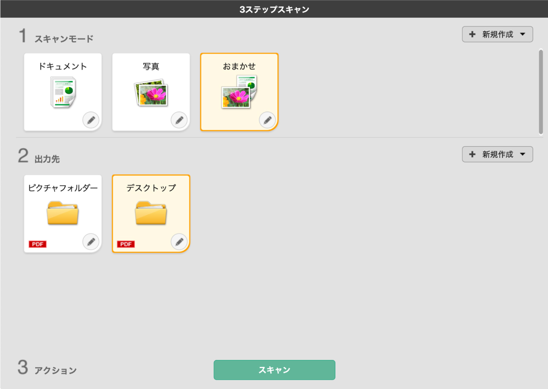Click the mixed document-photo icon in おまかせ

239,92
